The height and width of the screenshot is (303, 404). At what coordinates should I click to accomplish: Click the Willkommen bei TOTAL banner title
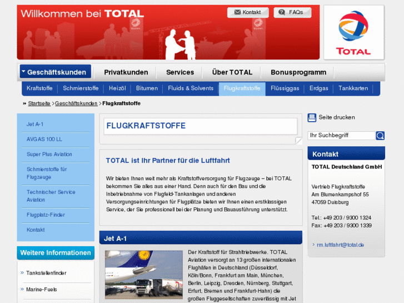click(82, 14)
